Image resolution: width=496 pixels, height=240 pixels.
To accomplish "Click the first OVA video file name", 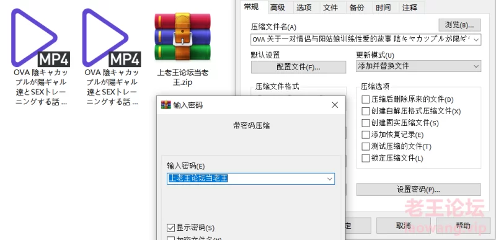I will pyautogui.click(x=40, y=87).
